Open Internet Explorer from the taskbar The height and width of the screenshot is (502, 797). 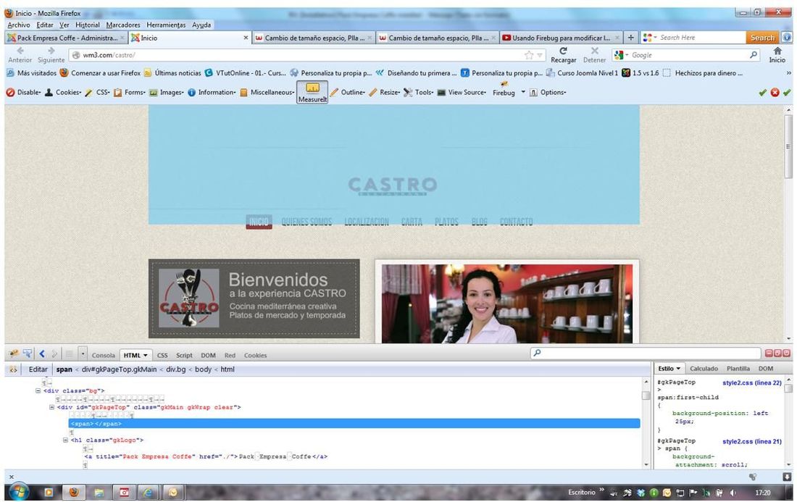[x=148, y=492]
